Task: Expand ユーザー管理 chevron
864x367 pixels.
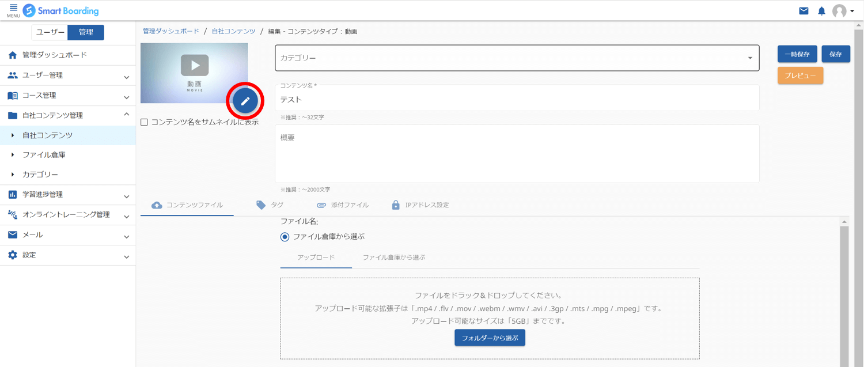Action: click(x=127, y=77)
